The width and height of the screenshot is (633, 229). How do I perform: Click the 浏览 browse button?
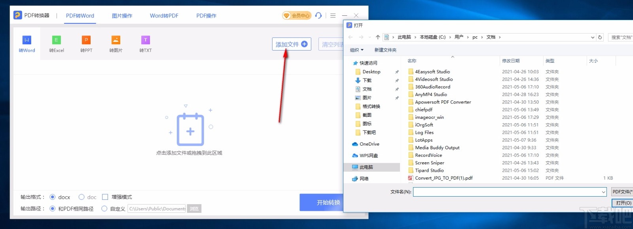point(194,208)
